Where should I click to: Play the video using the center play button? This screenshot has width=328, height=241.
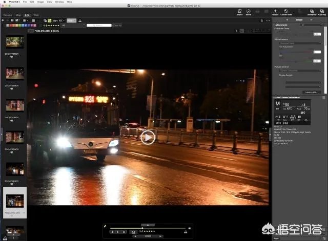(148, 137)
